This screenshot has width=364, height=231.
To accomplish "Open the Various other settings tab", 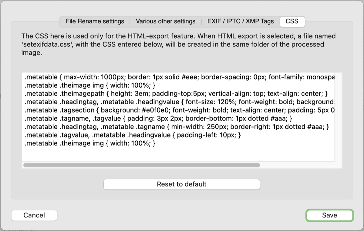I will point(166,22).
